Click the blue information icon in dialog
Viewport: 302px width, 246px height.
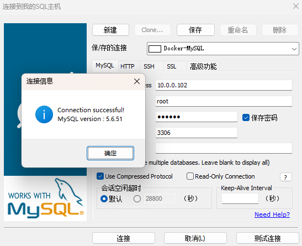coord(44,114)
